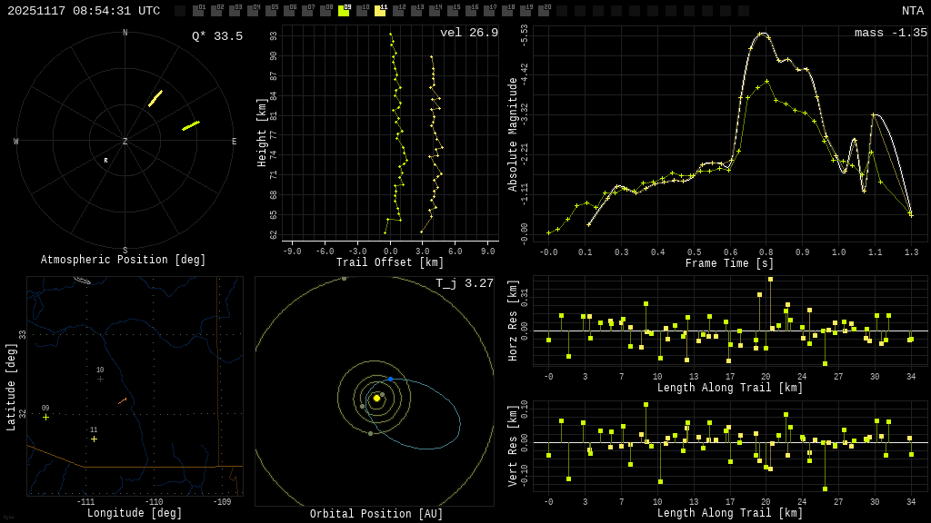Screen dimensions: 931x523
Task: Toggle the highlighted station 09 indicator
Action: point(344,11)
